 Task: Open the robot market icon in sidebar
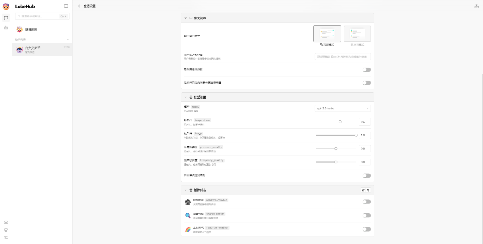(6, 28)
